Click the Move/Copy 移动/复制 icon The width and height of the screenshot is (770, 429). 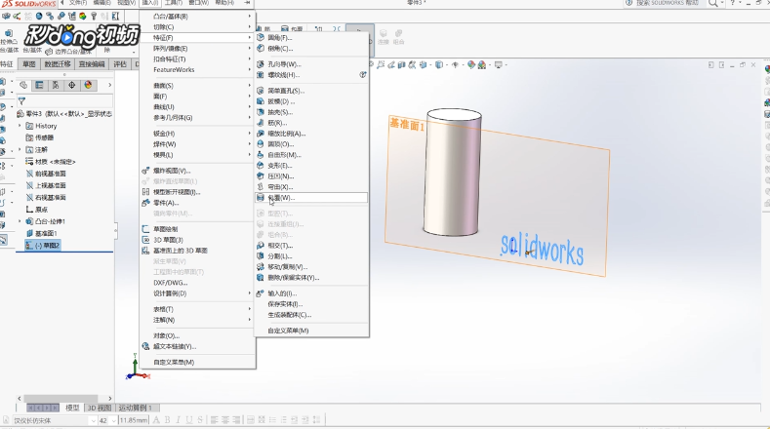(261, 266)
